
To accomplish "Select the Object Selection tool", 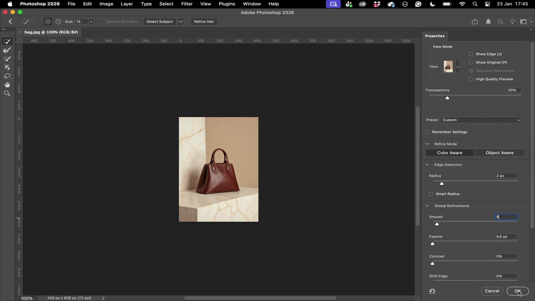I will 7,67.
